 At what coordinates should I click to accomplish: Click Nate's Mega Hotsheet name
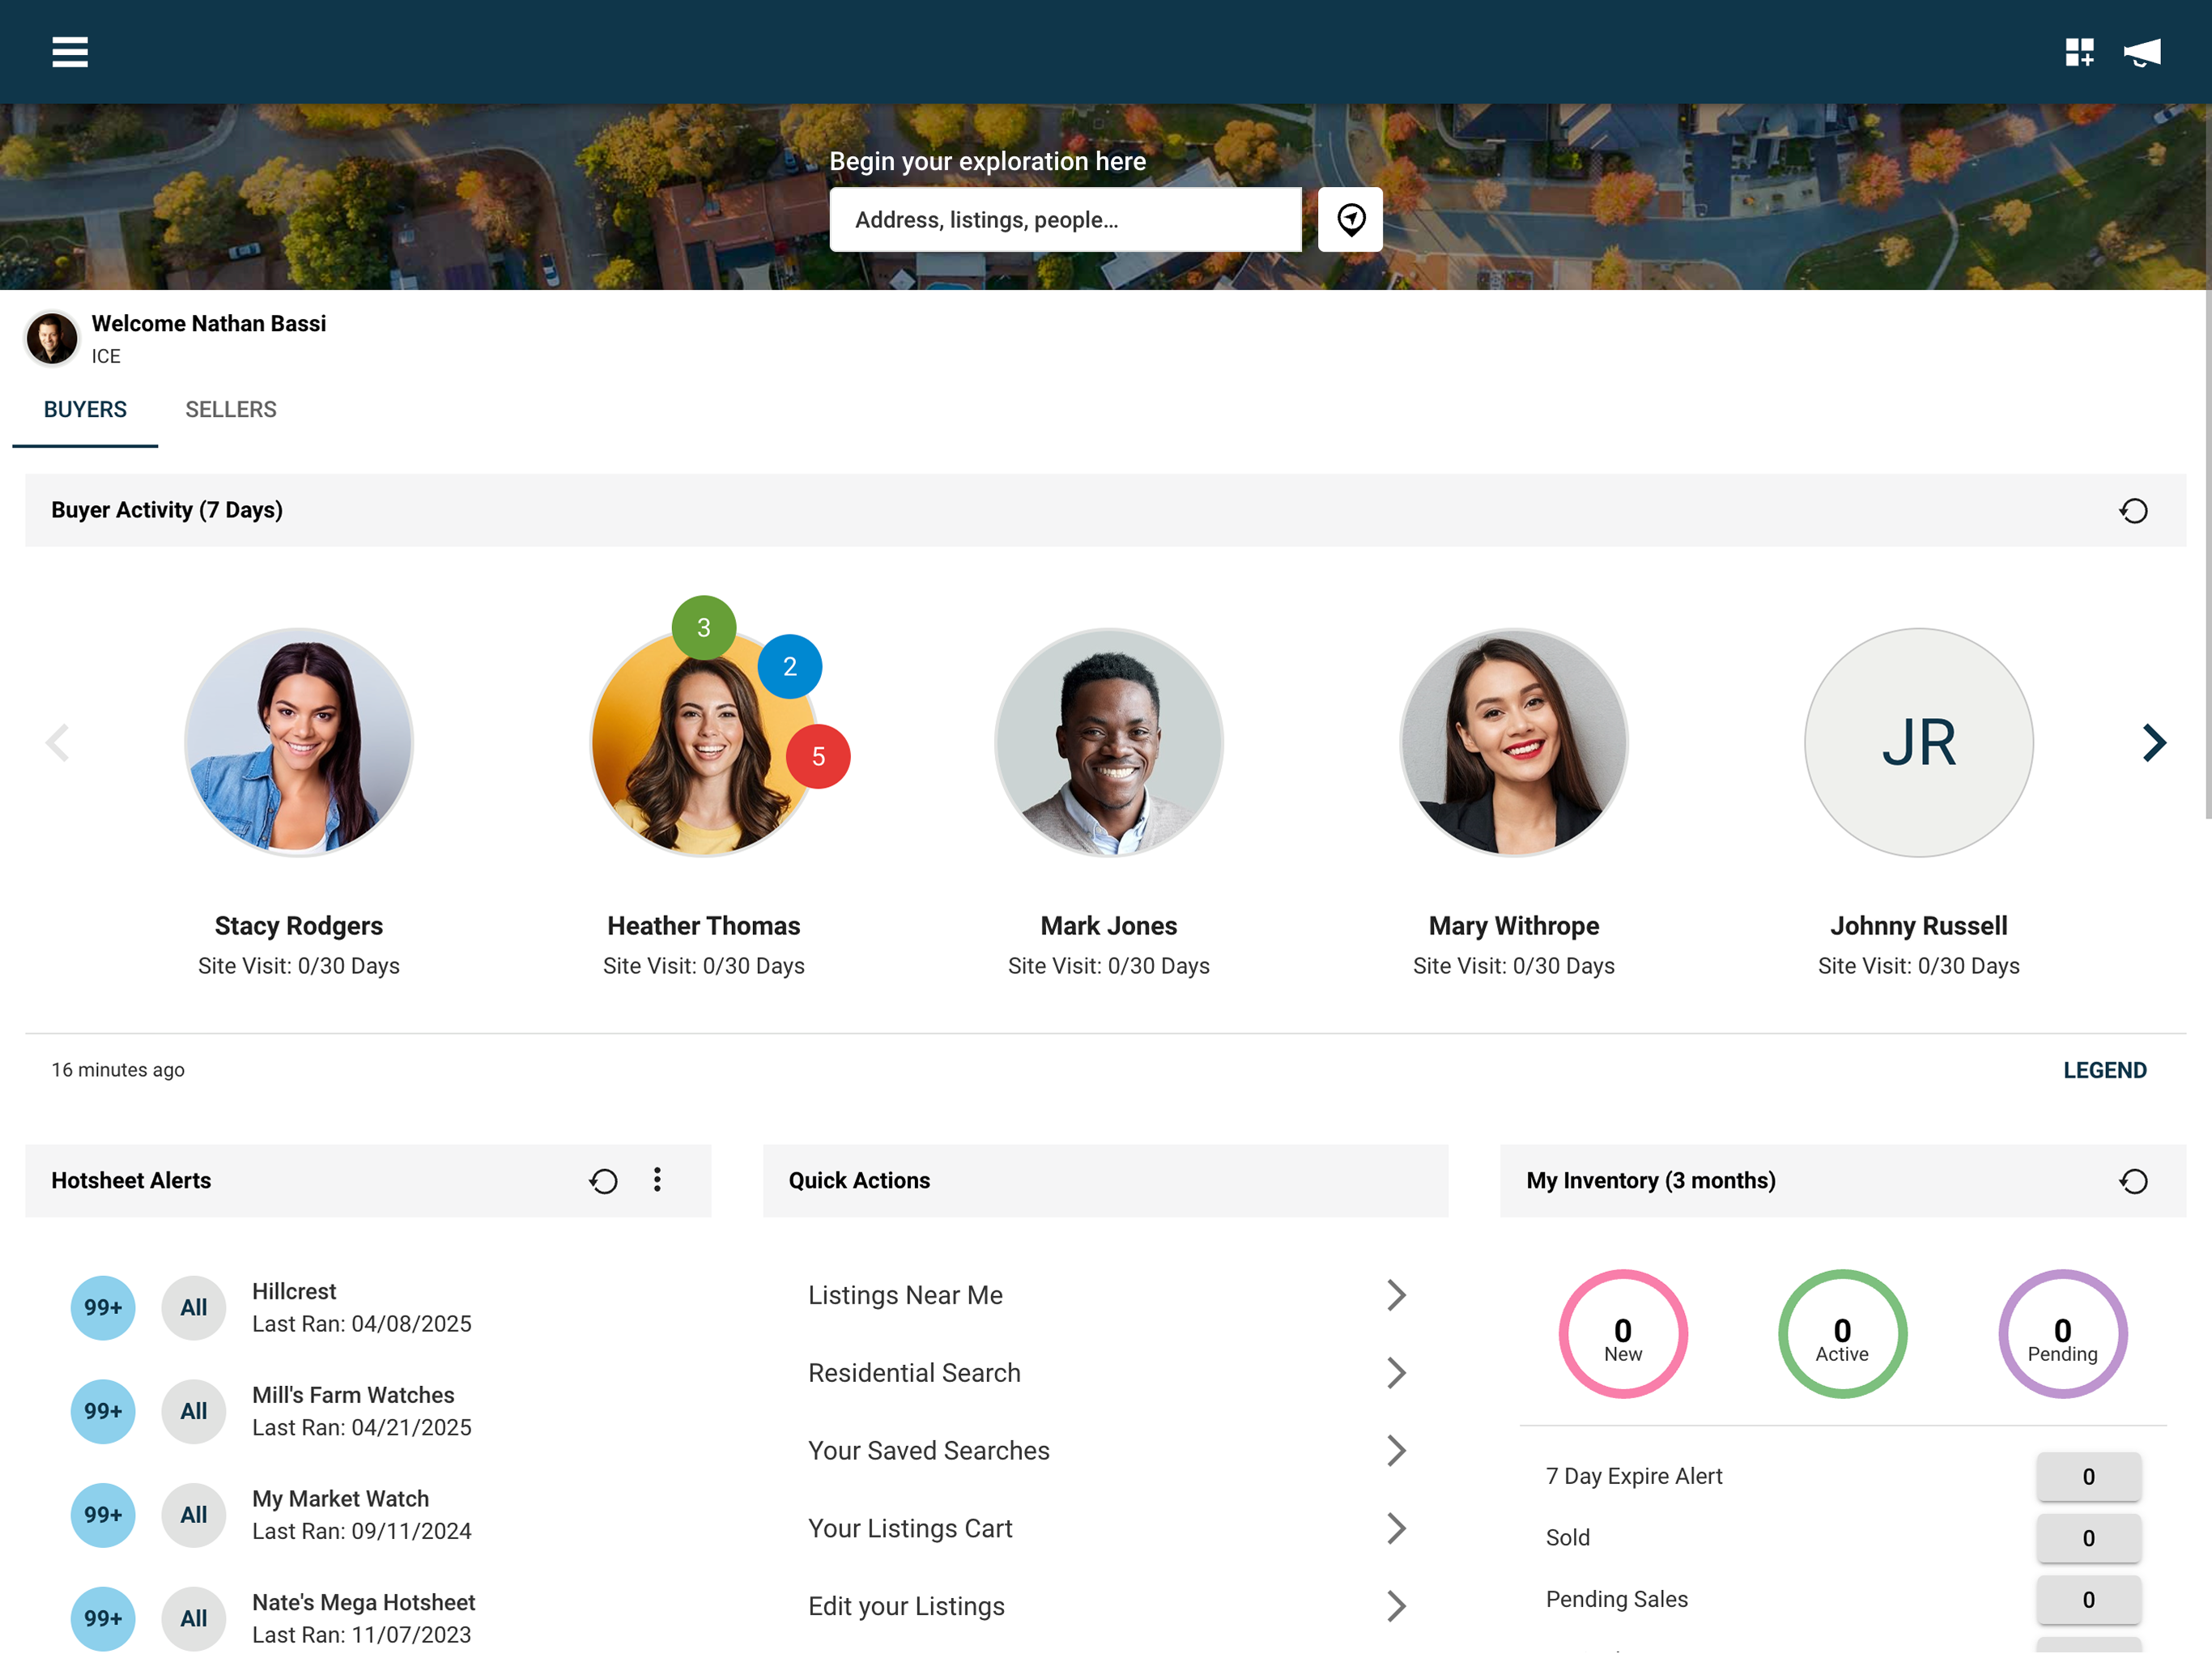364,1603
